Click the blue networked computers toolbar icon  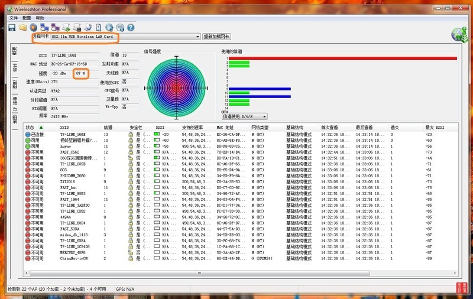coord(44,27)
